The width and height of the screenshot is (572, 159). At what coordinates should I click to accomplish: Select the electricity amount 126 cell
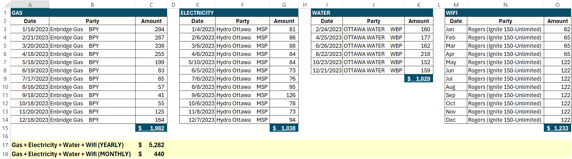(284, 95)
